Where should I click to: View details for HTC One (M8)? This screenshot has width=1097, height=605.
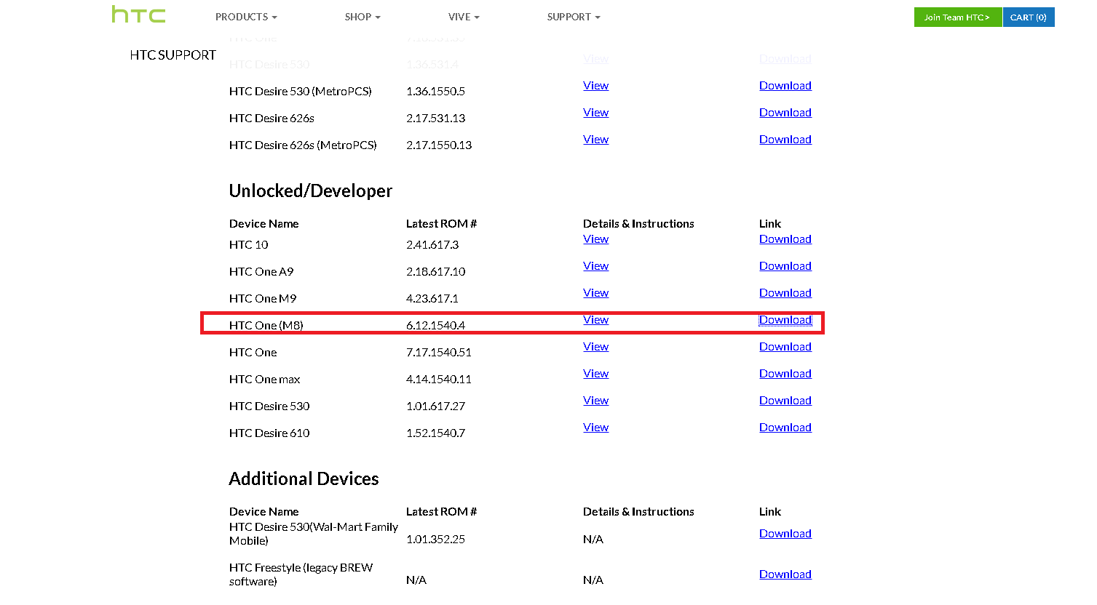tap(595, 320)
